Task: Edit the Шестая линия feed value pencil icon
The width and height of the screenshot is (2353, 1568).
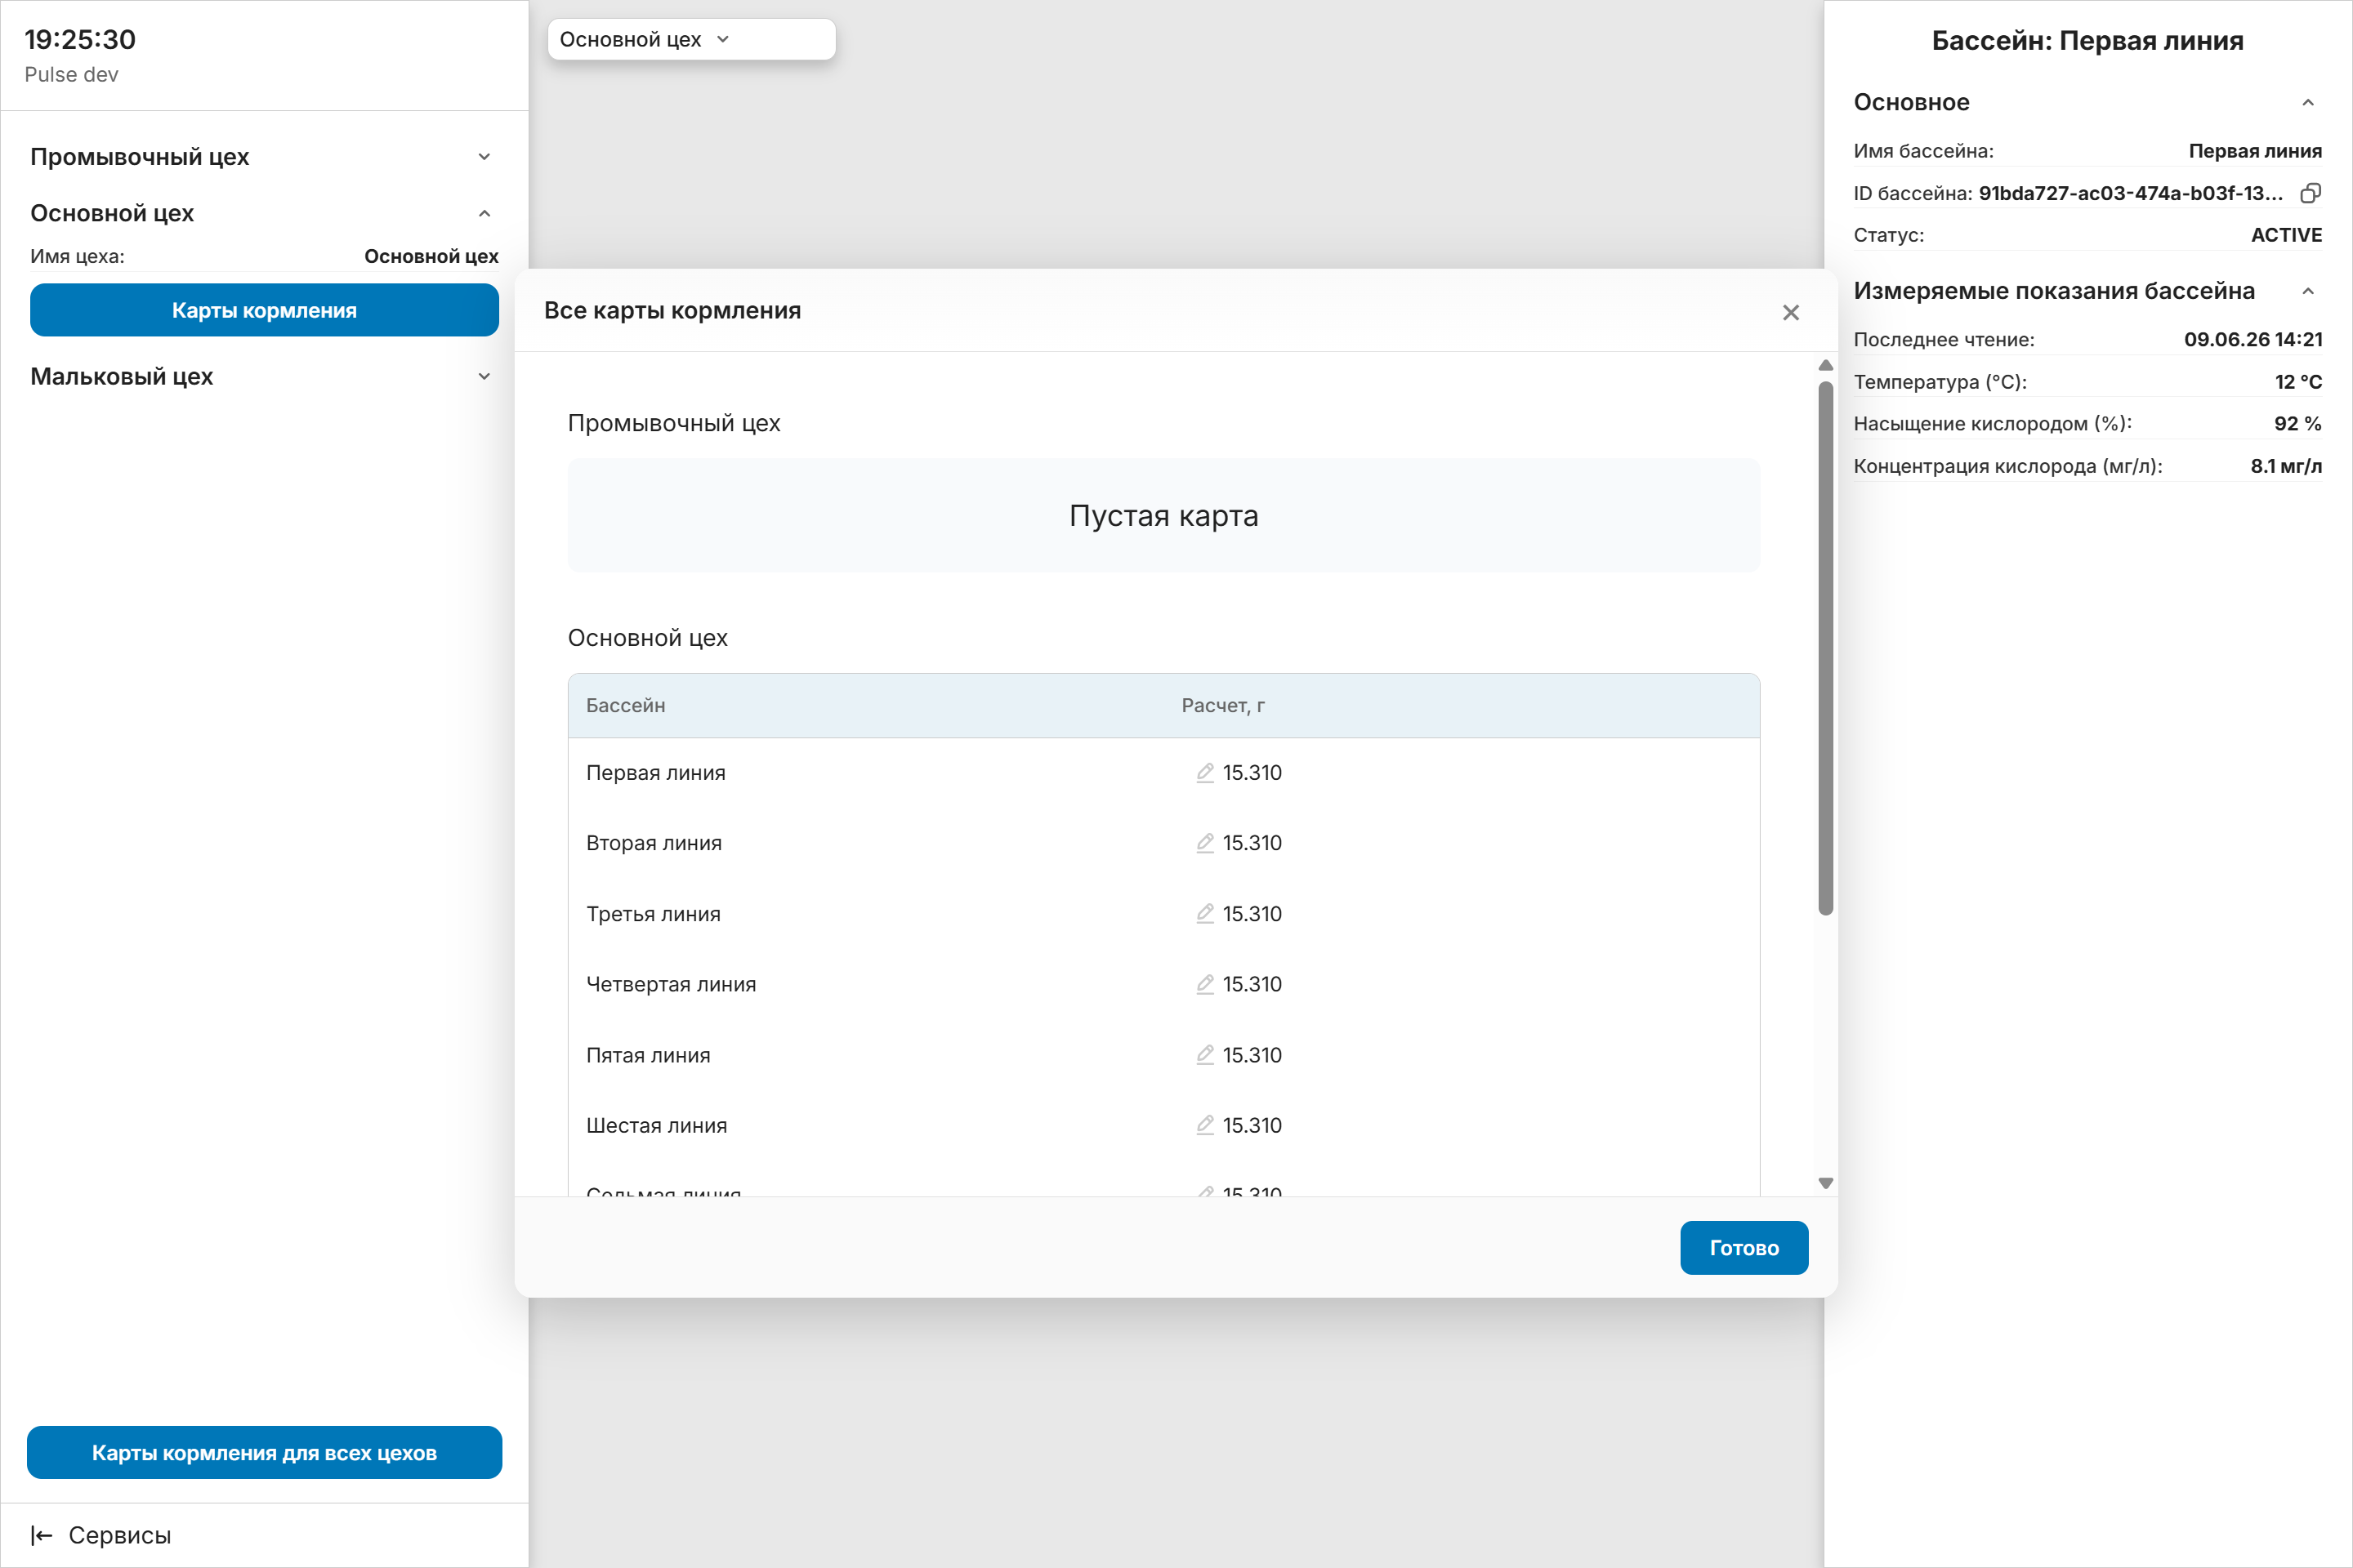Action: [x=1206, y=1125]
